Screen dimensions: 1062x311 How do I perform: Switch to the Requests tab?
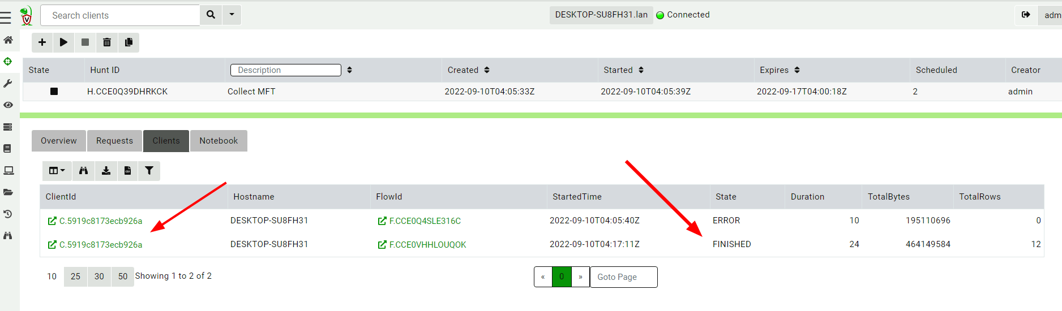(x=114, y=141)
